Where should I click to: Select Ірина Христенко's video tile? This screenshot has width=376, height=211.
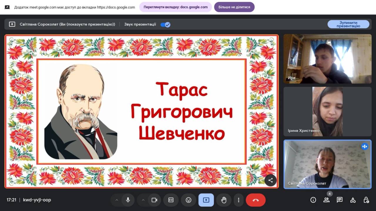(328, 111)
